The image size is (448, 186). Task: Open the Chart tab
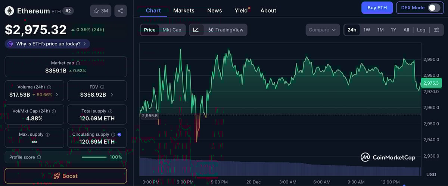tap(153, 10)
